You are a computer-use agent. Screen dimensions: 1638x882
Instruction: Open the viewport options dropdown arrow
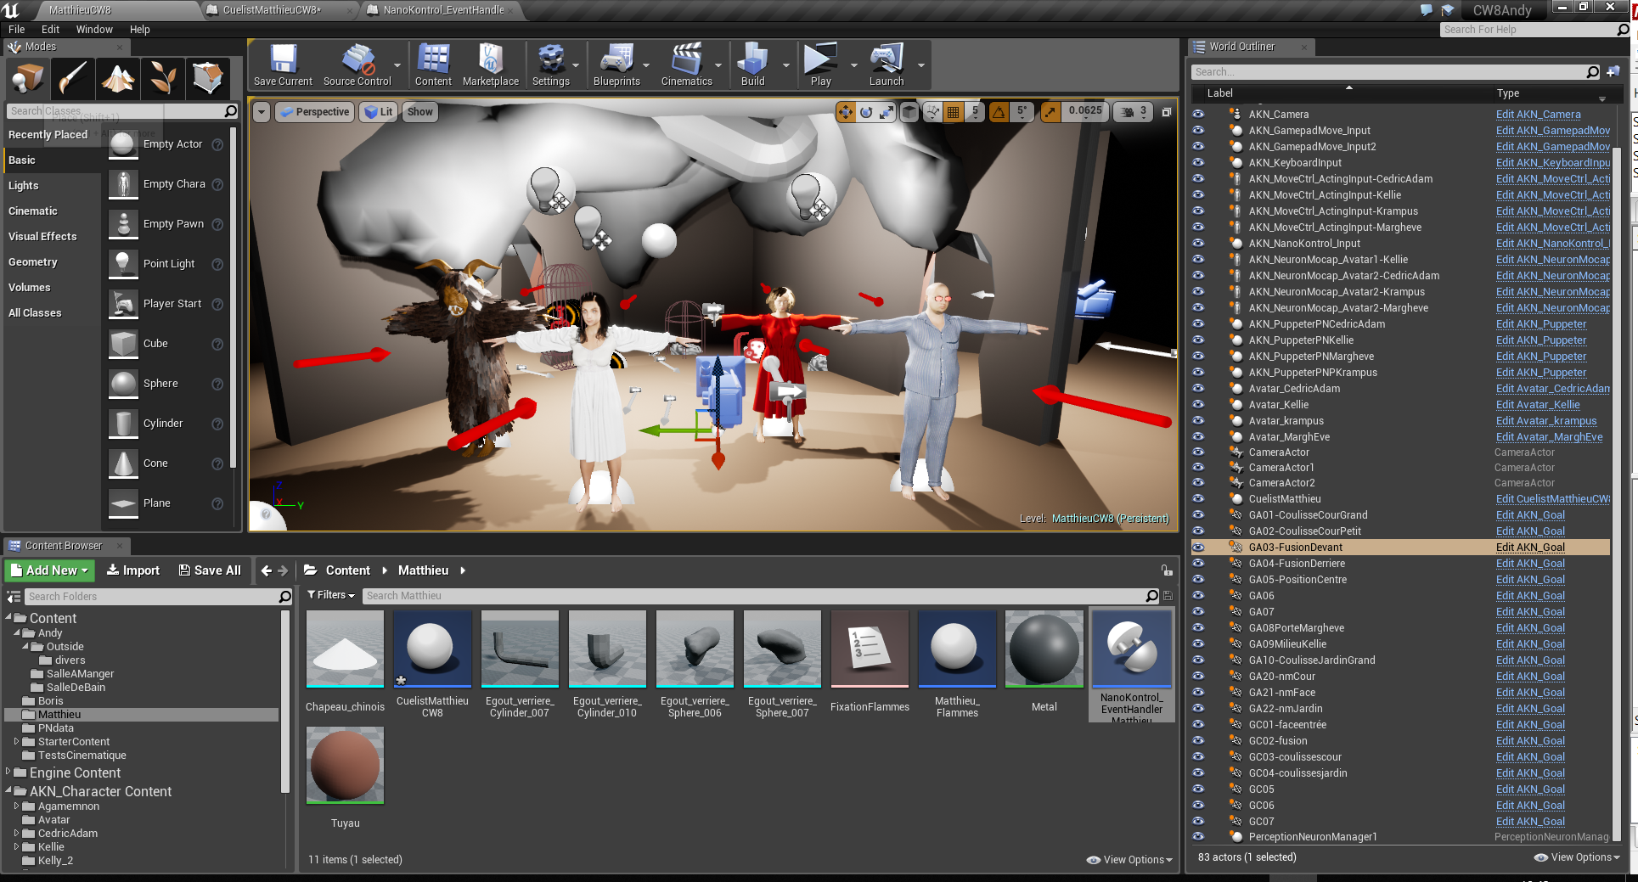coord(262,112)
